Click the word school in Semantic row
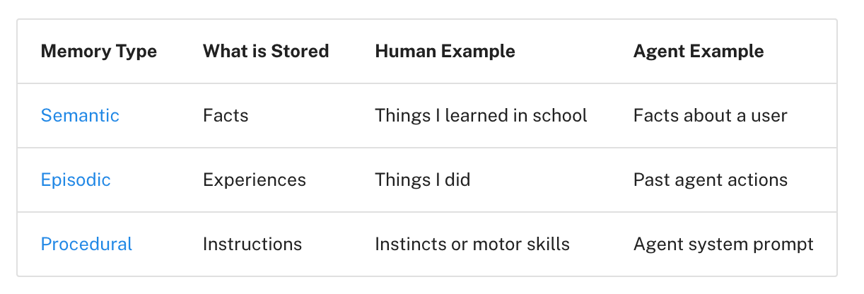Image resolution: width=864 pixels, height=294 pixels. click(563, 115)
